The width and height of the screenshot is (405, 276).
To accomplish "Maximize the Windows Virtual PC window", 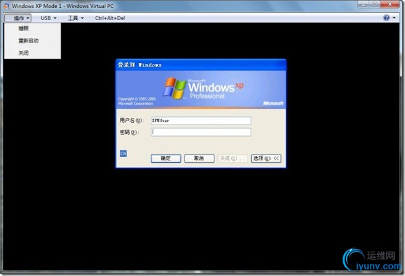I will (375, 4).
